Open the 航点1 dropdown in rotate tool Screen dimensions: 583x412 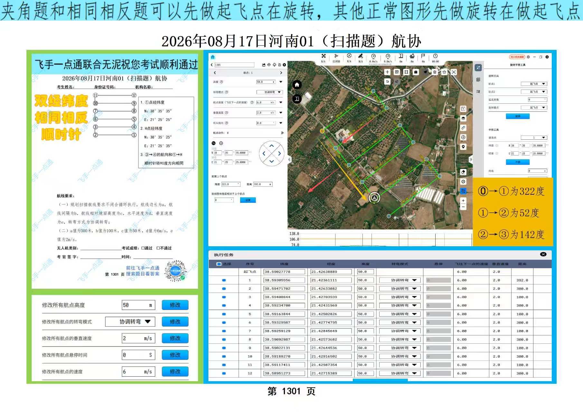click(x=534, y=84)
